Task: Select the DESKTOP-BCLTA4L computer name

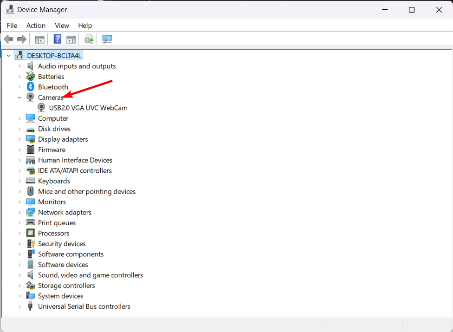Action: [x=54, y=55]
